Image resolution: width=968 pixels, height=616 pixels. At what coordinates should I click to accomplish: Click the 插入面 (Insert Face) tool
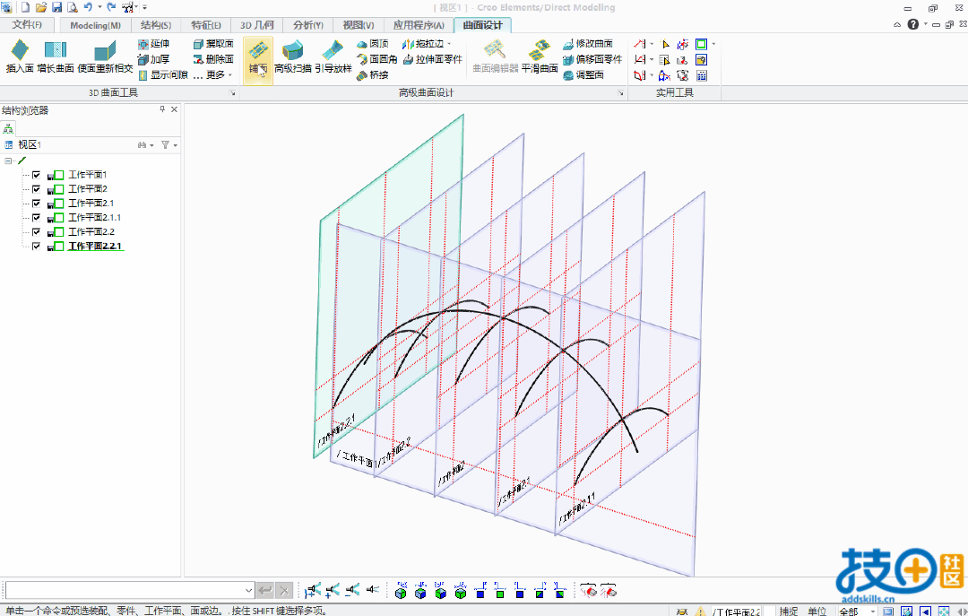point(19,56)
